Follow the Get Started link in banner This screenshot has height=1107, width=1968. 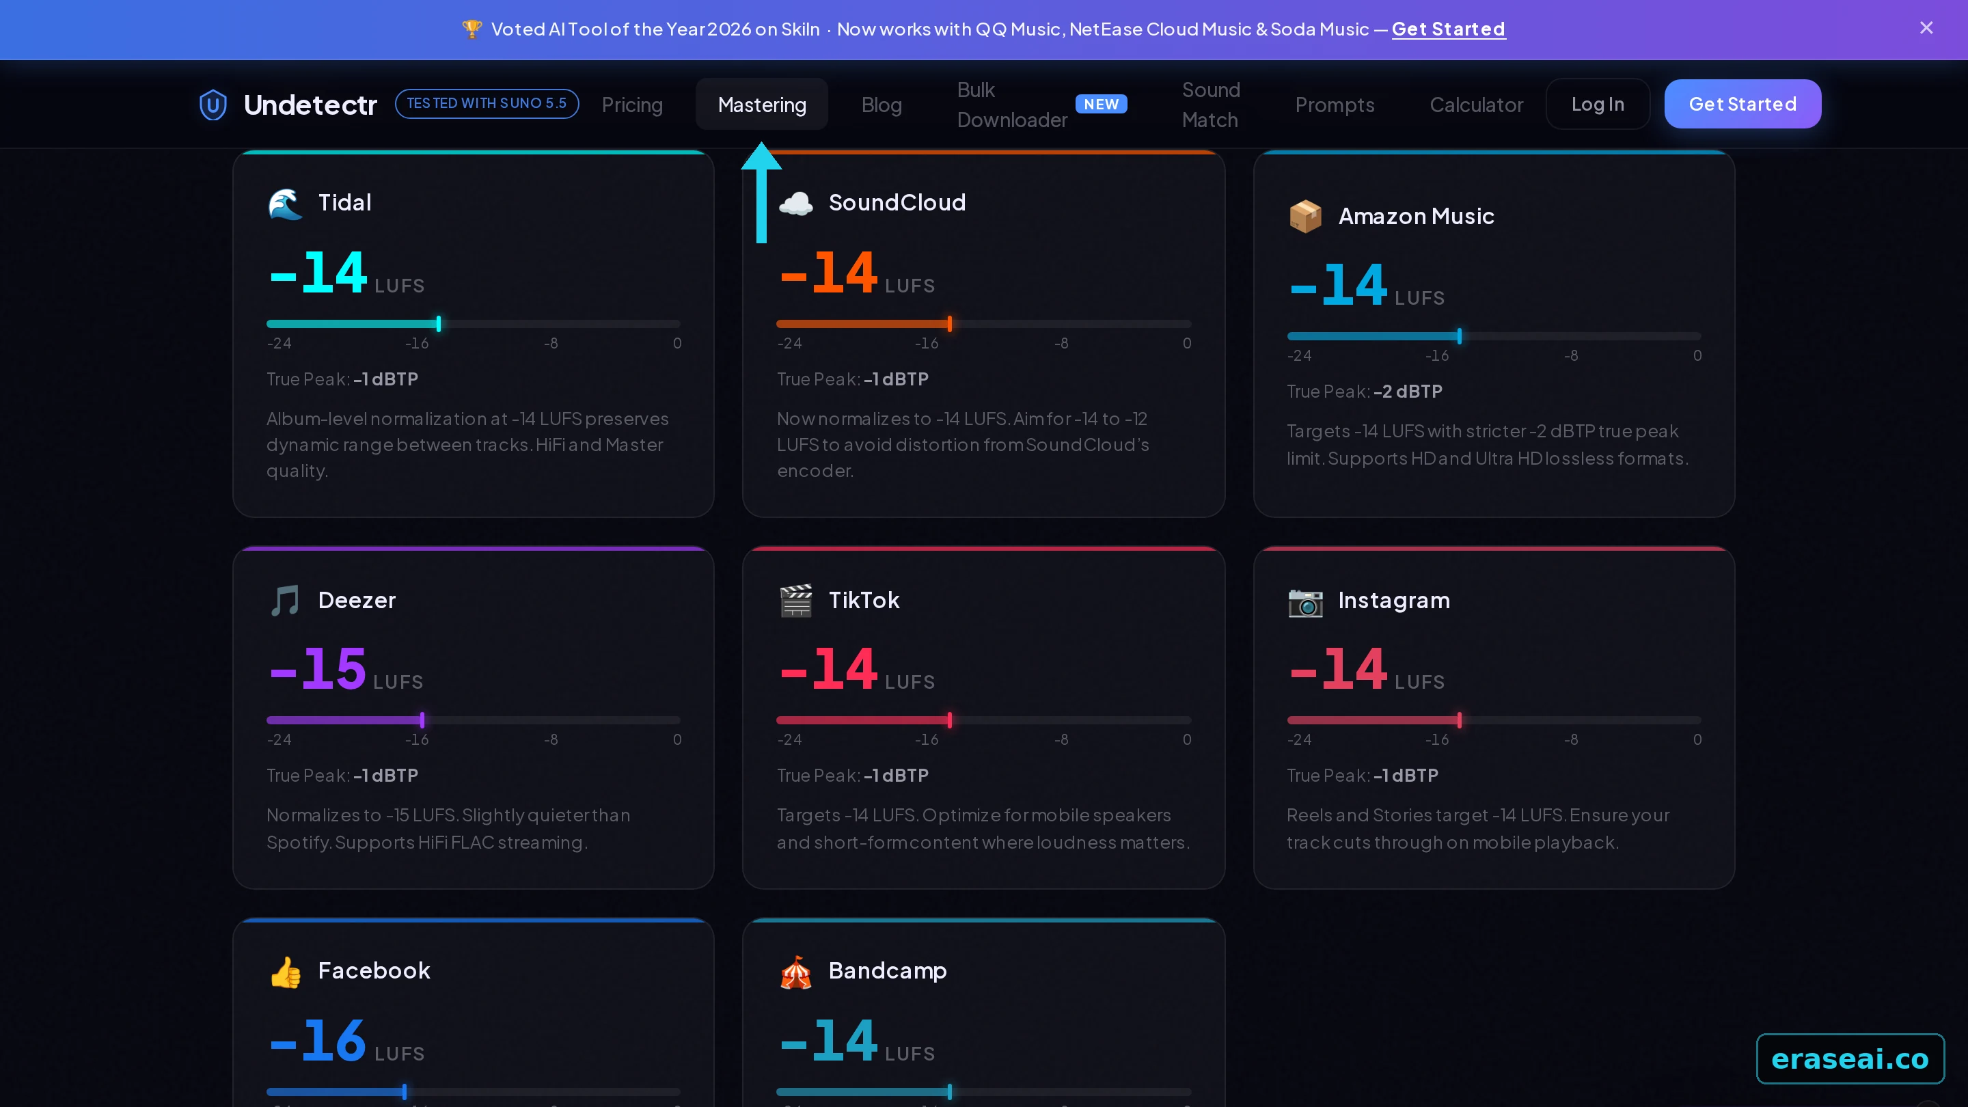point(1448,29)
